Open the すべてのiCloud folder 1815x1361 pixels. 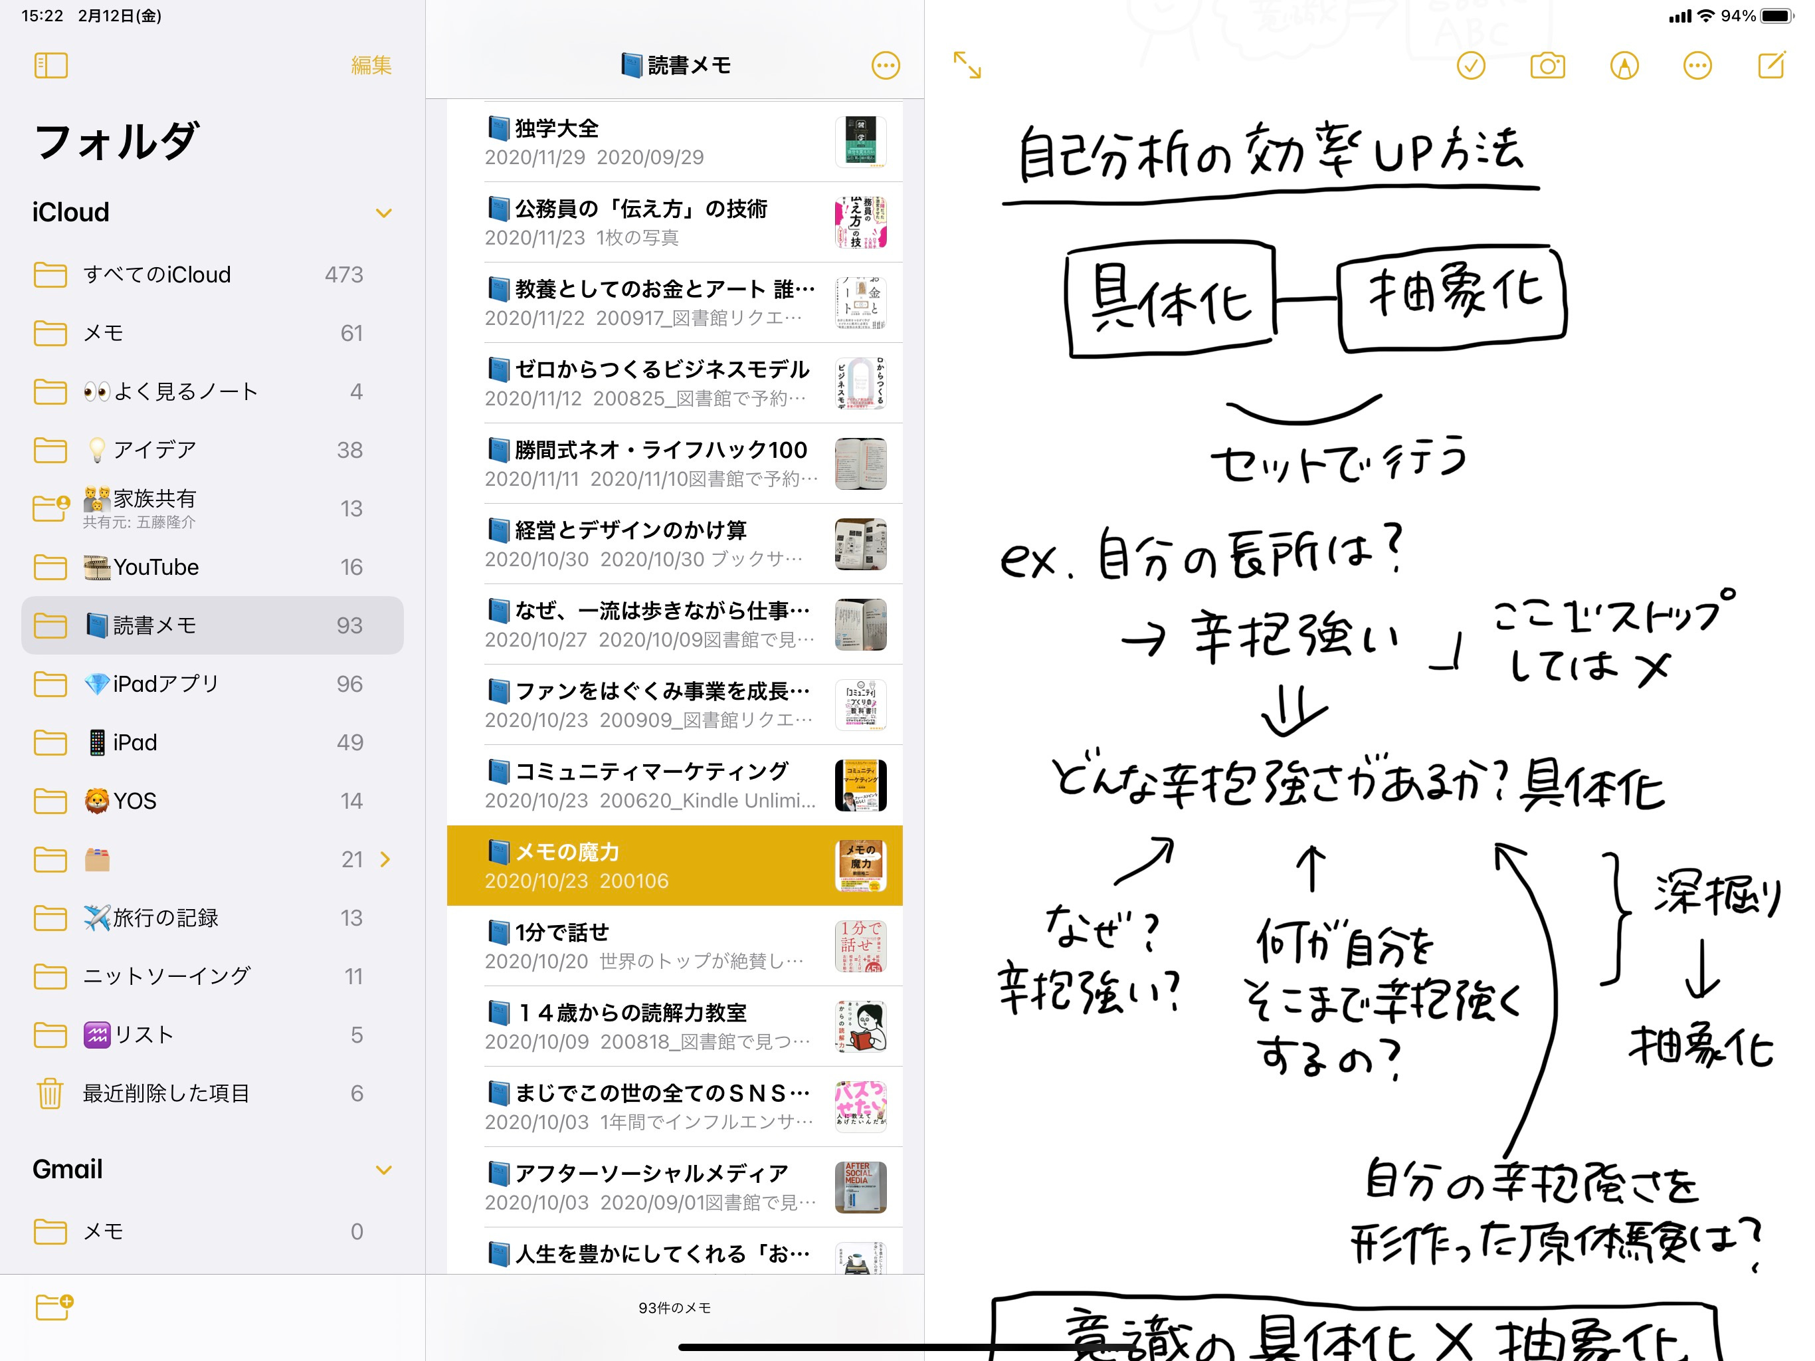point(213,274)
